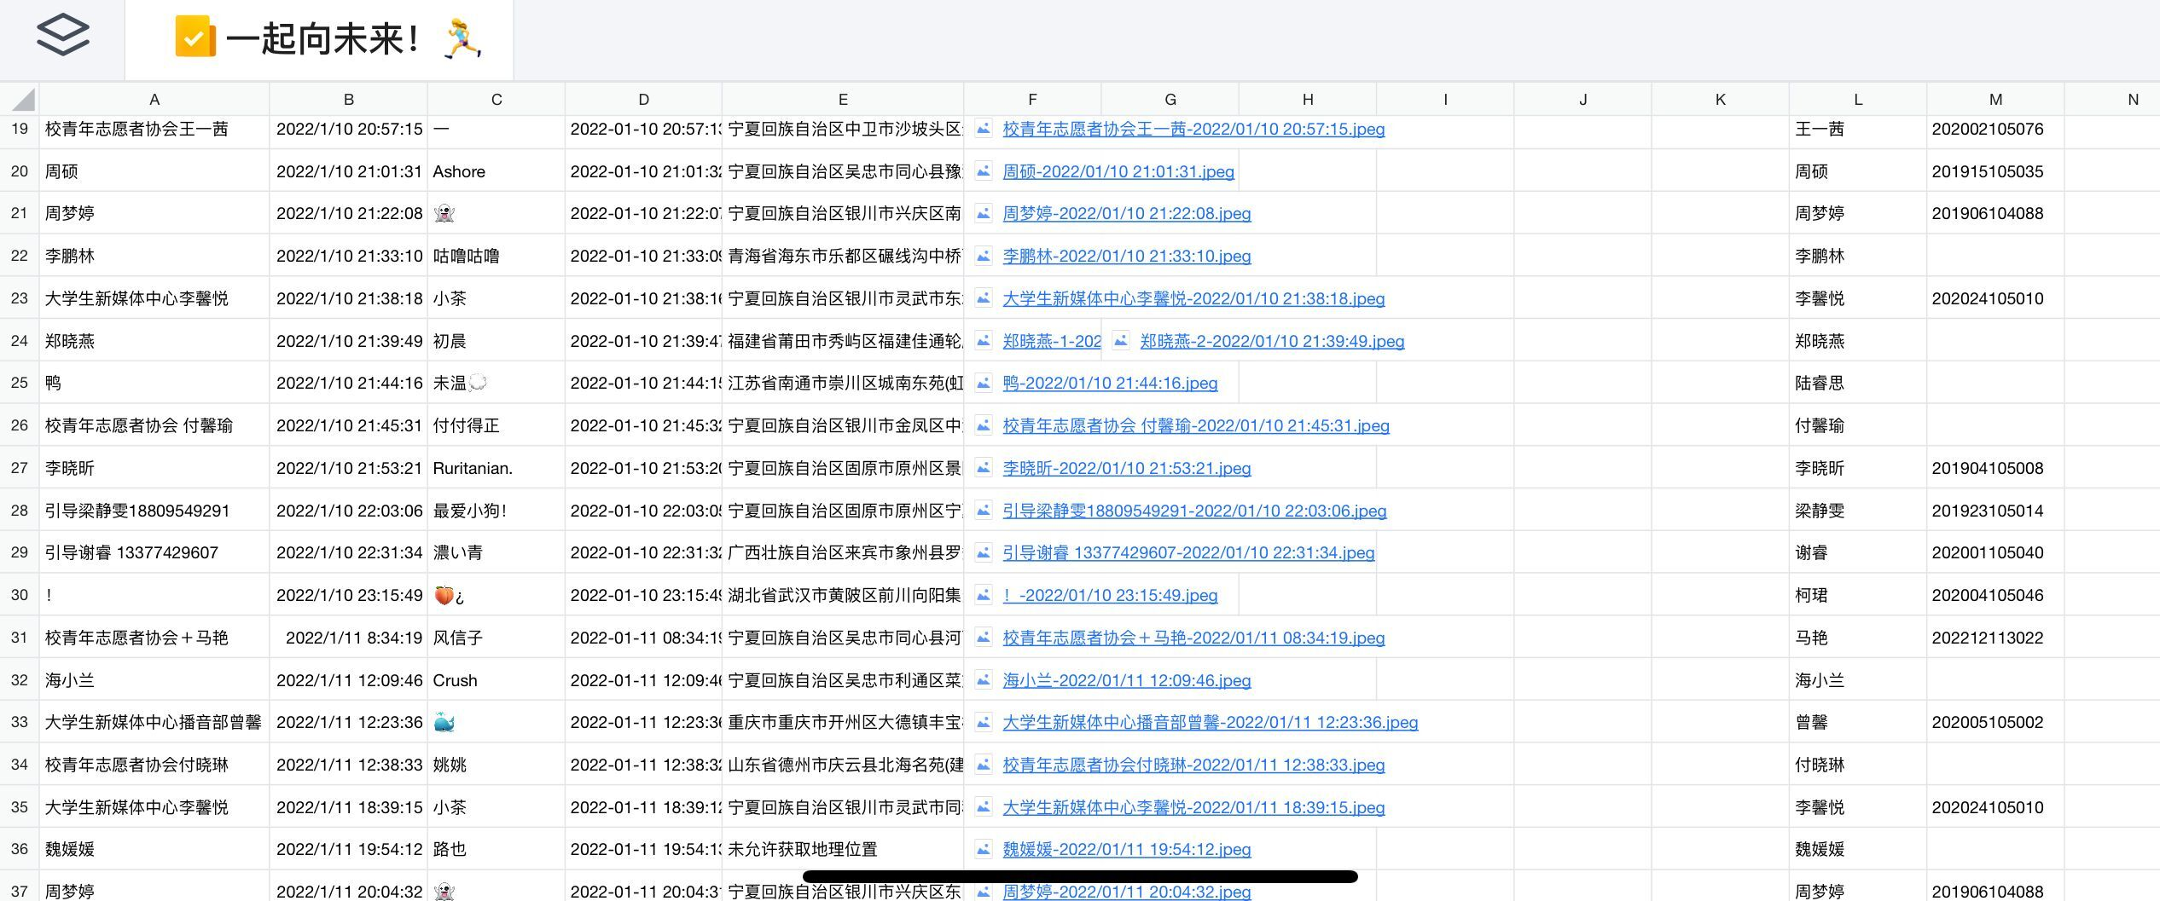Open 校青年志愿者协会王一茜 jpeg link
Screen dimensions: 2160x901
point(1193,129)
